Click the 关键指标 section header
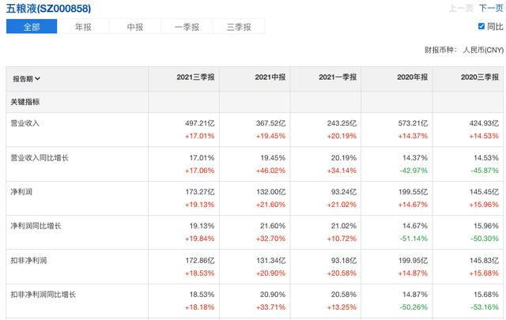 tap(25, 103)
